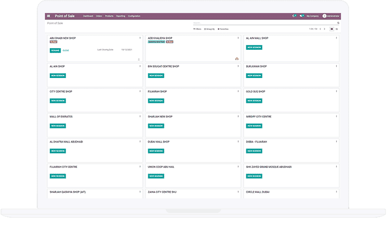The width and height of the screenshot is (387, 233).
Task: Open the messages chat icon in navbar
Action: click(302, 16)
